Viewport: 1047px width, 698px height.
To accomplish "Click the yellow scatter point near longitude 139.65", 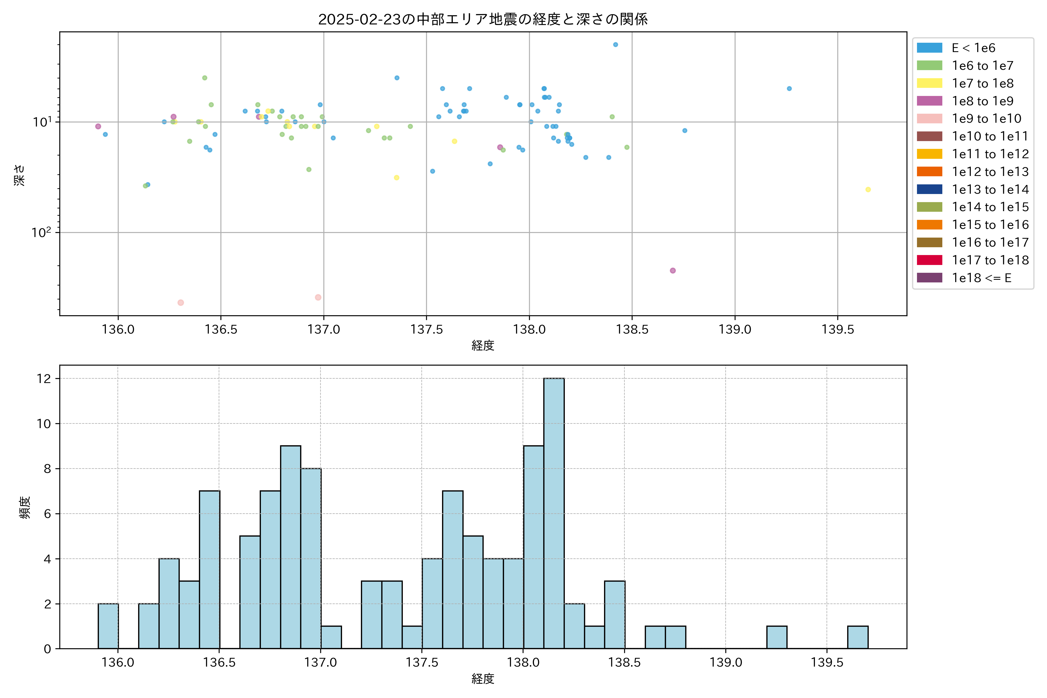I will (868, 190).
